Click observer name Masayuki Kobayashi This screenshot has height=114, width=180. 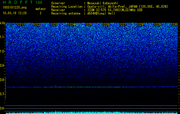tap(103, 3)
